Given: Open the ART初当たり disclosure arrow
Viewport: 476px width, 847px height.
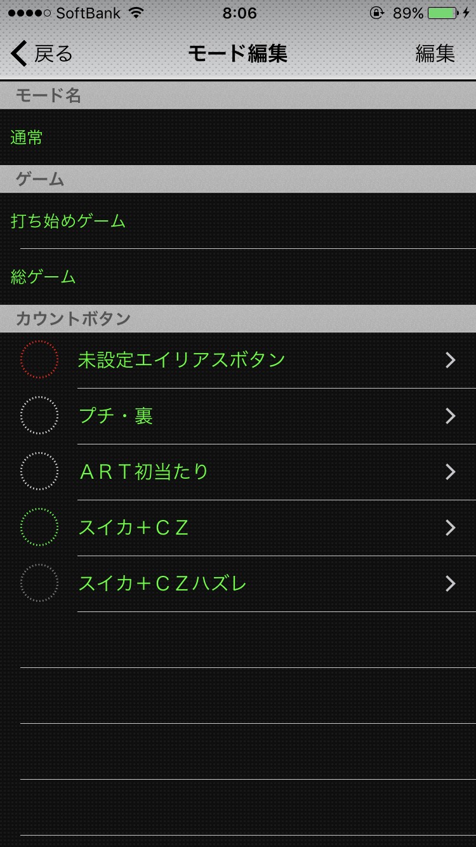Looking at the screenshot, I should coord(451,472).
